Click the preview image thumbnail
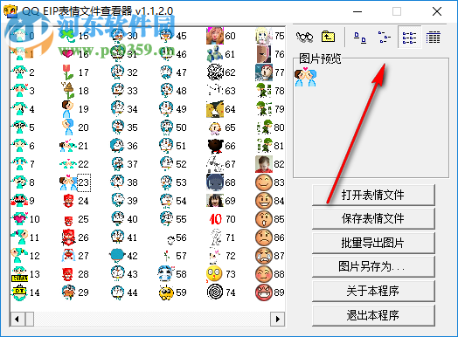458x337 pixels. 306,78
